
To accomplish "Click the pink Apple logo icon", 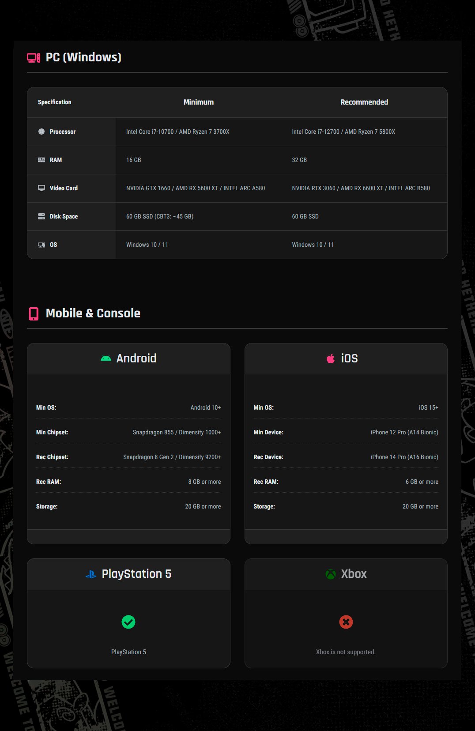I will click(x=331, y=358).
